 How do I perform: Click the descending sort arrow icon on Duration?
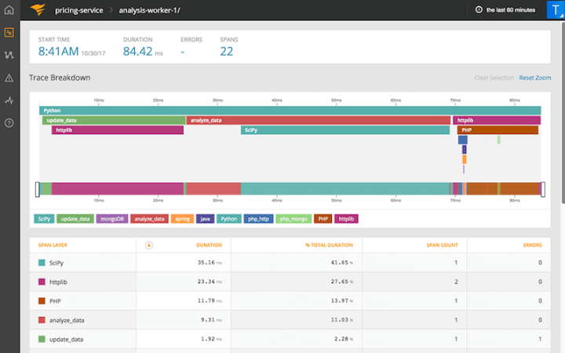click(150, 245)
